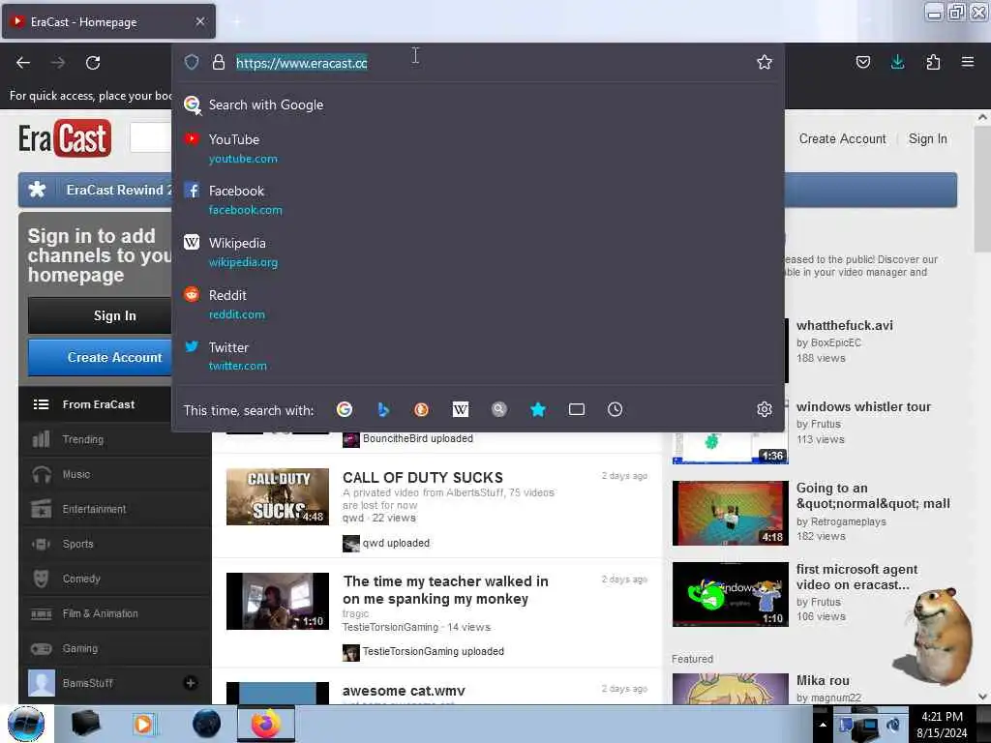Click TestieTorsionGaming uploaded text
The image size is (991, 743).
433,651
